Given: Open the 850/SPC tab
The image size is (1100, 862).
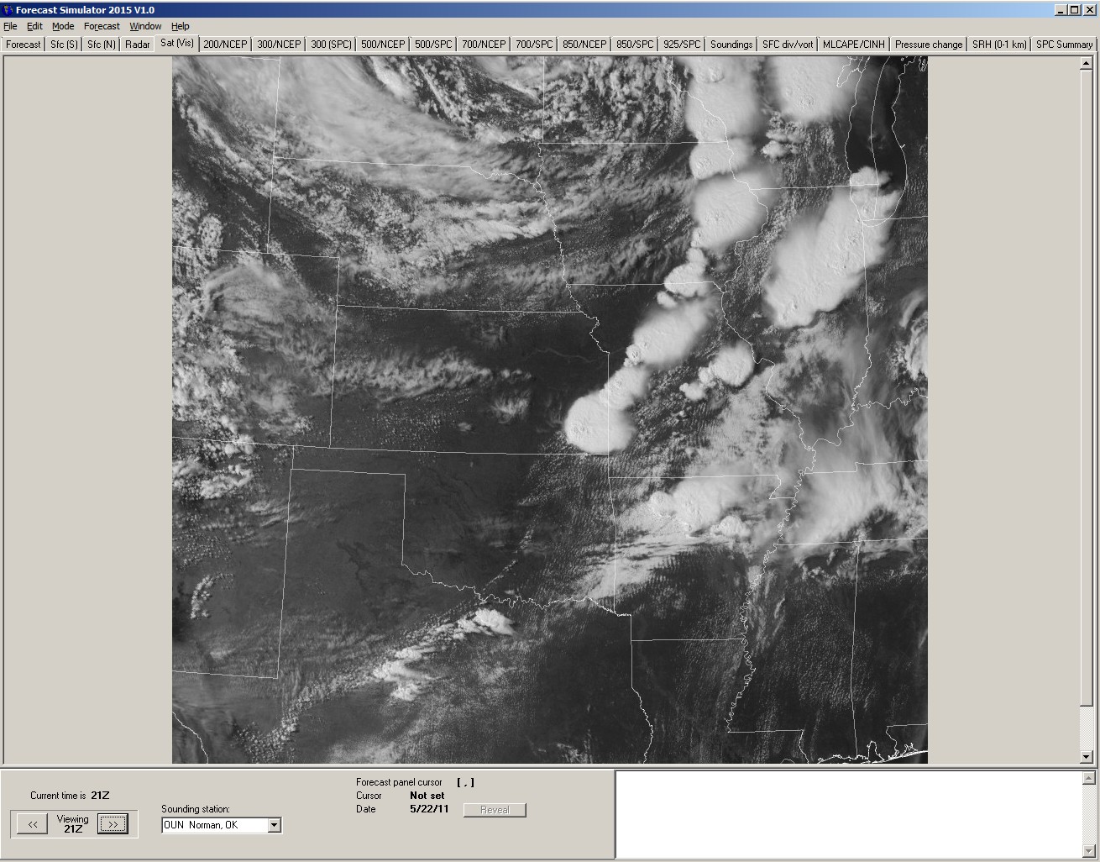Looking at the screenshot, I should [x=635, y=45].
